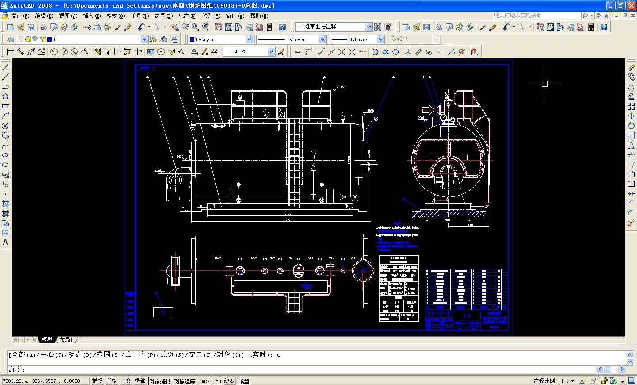This screenshot has height=385, width=637.
Task: Expand the Bz layer dropdown
Action: pyautogui.click(x=144, y=39)
